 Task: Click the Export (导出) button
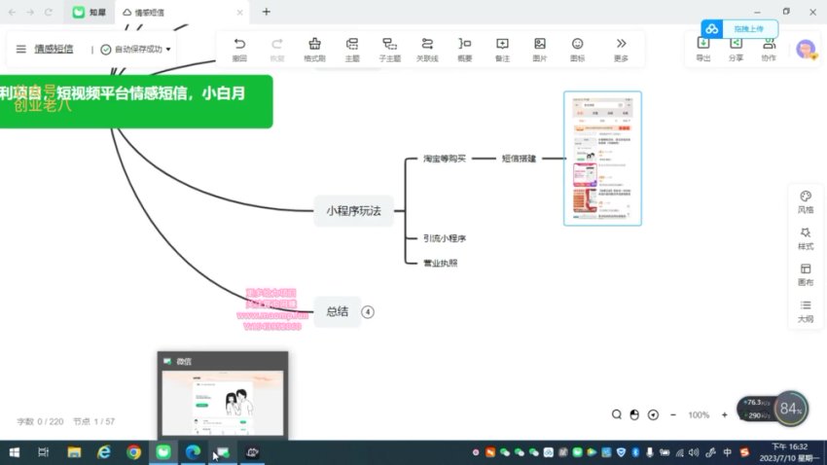point(703,49)
